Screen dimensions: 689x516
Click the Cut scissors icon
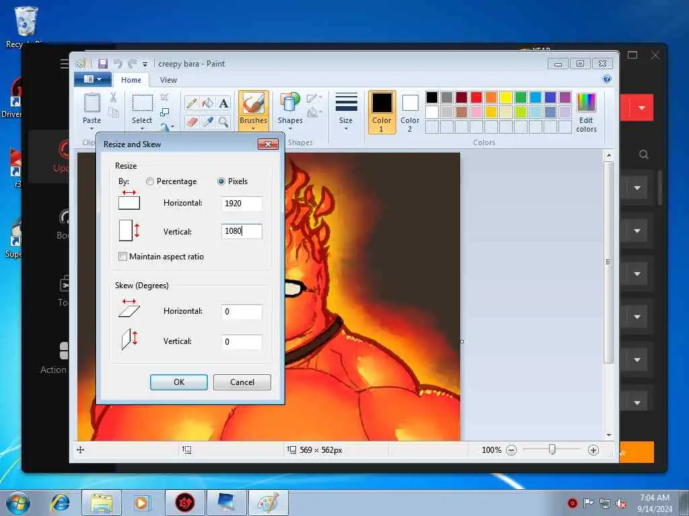tap(113, 97)
